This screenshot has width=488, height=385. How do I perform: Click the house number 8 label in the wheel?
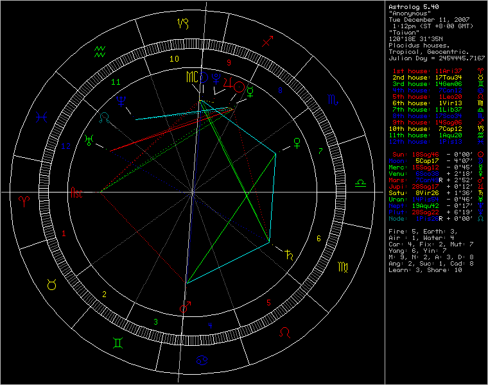[x=280, y=90]
